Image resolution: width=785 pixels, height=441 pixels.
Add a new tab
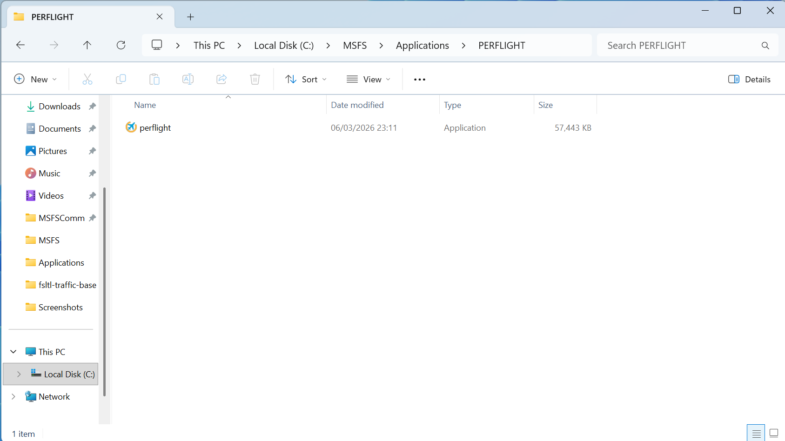click(190, 17)
